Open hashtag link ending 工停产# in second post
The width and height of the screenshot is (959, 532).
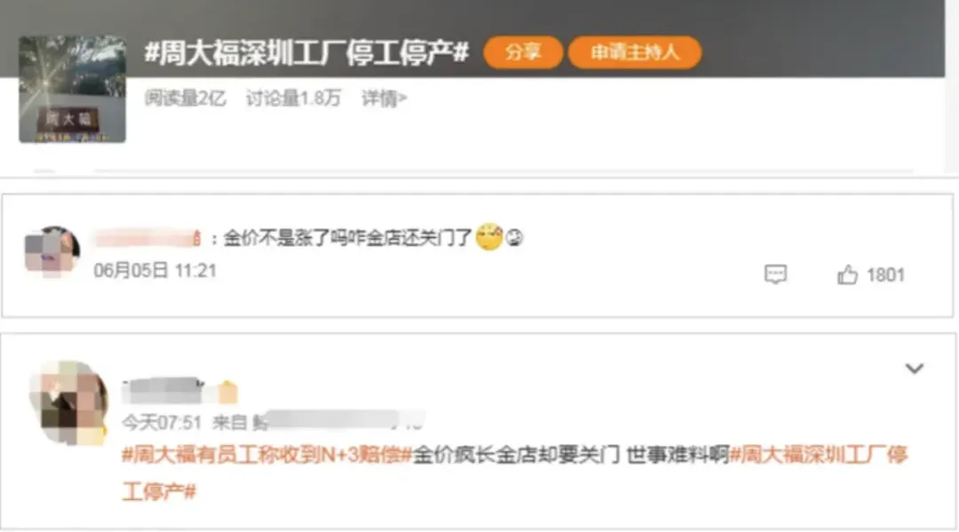pyautogui.click(x=159, y=492)
